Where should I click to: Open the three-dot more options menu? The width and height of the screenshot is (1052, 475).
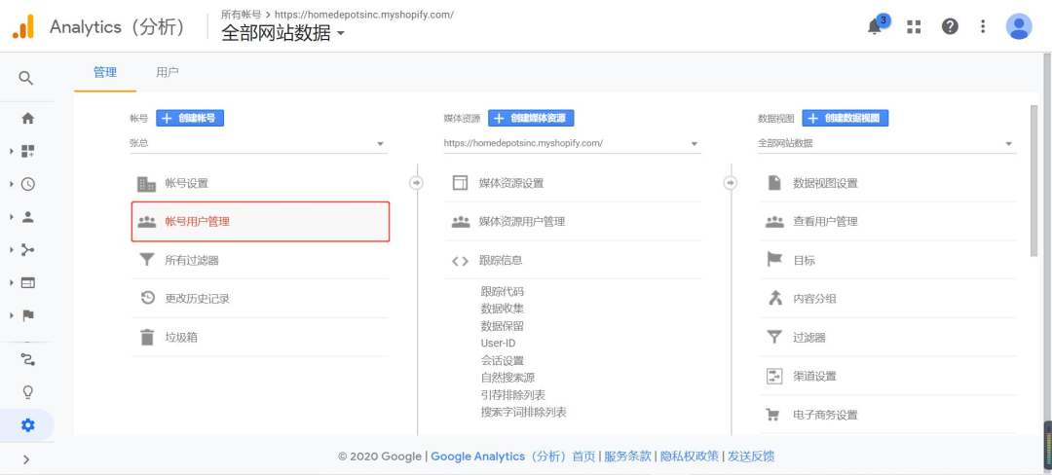coord(983,27)
